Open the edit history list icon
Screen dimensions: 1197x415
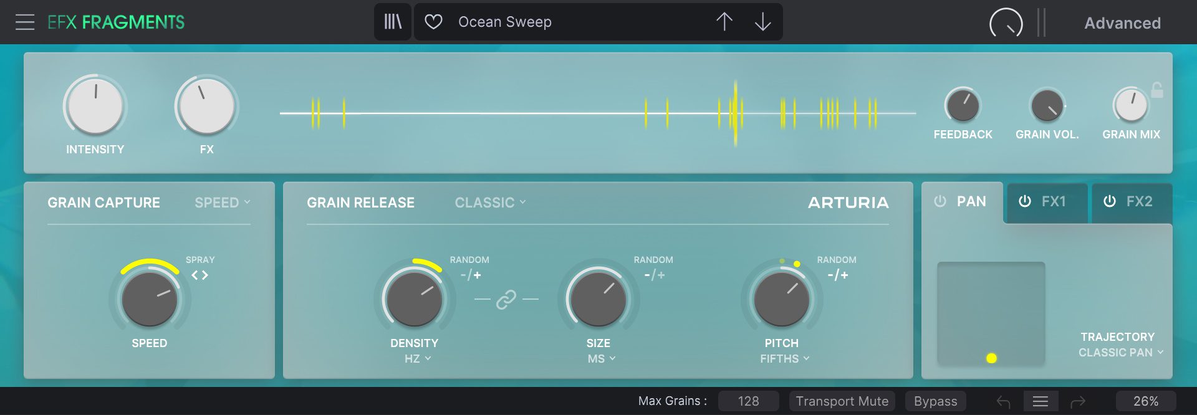pyautogui.click(x=1041, y=401)
